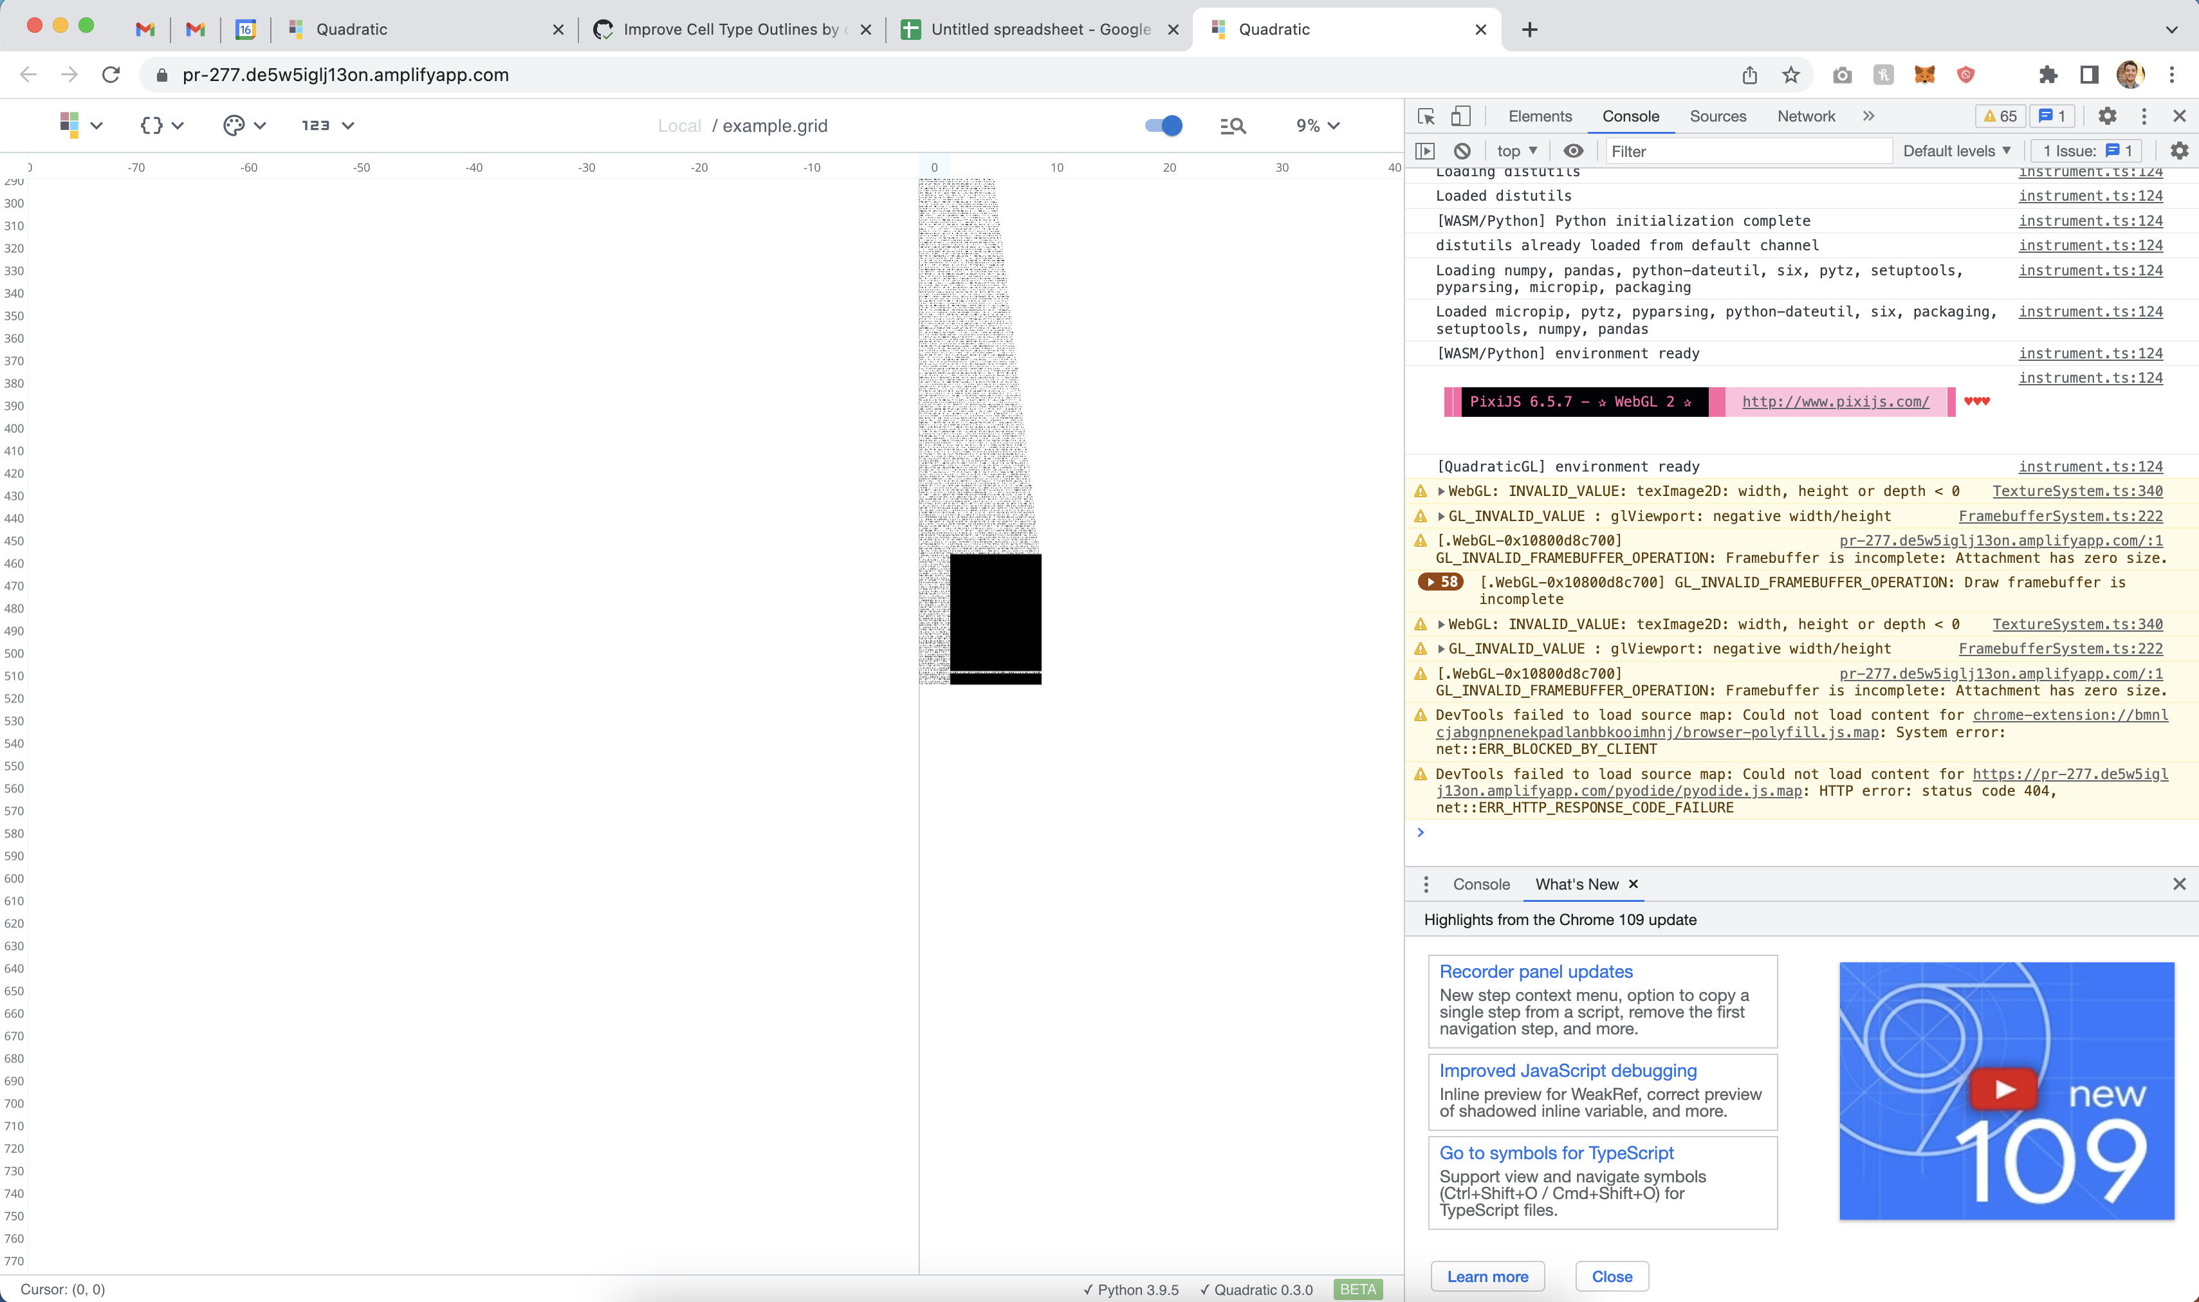
Task: Select the 123 number format icon
Action: (x=314, y=125)
